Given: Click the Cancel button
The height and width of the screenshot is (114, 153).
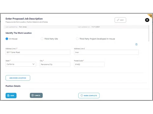Looking at the screenshot, I should [36, 95].
